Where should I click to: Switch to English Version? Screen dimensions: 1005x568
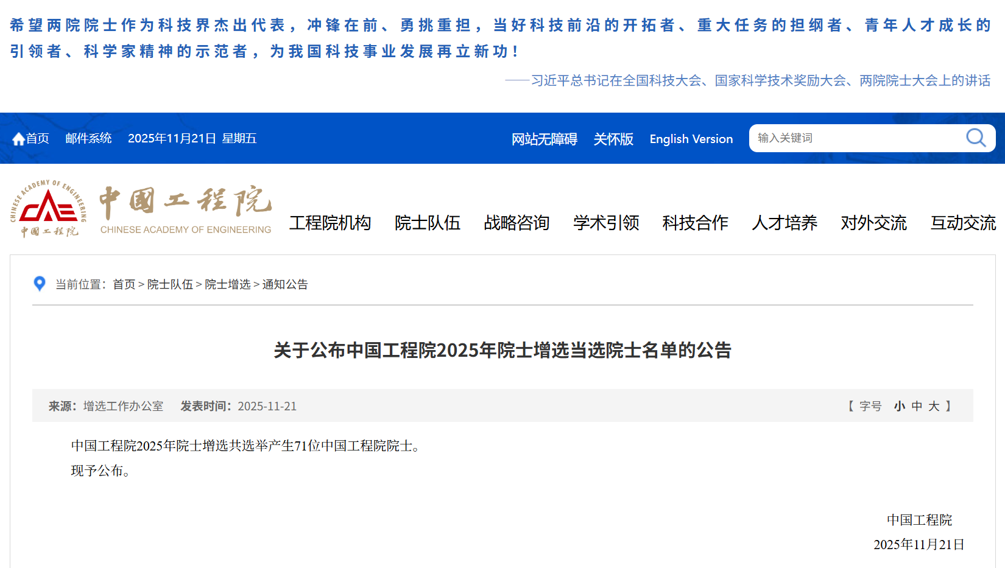[x=691, y=139]
